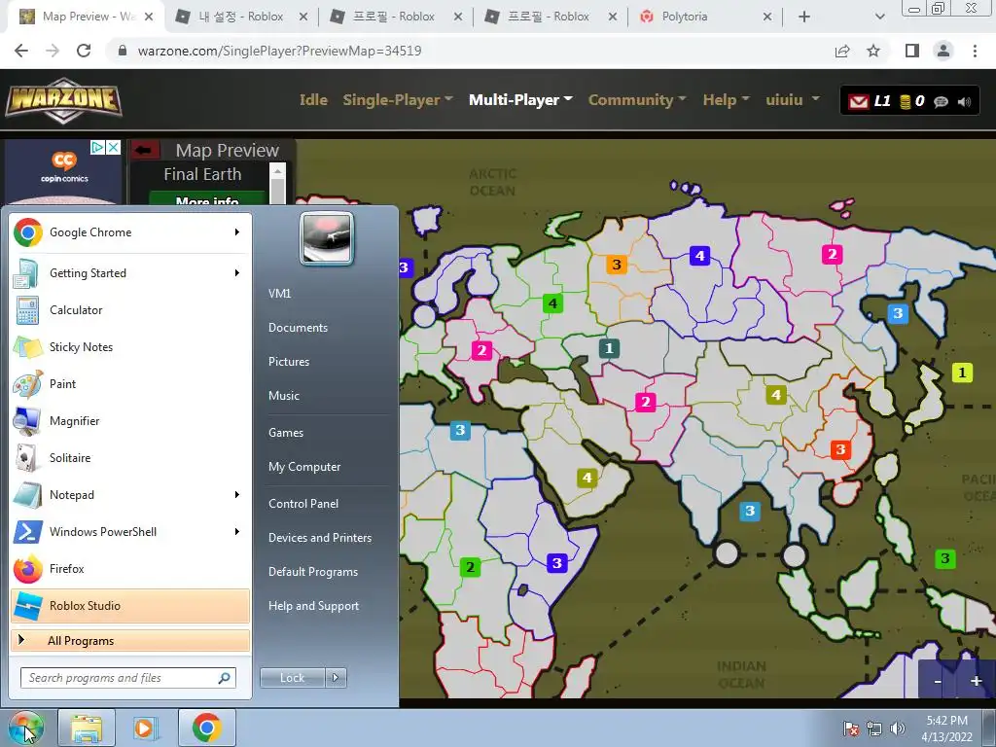Launch Roblox Studio
Viewport: 996px width, 747px height.
pos(130,605)
